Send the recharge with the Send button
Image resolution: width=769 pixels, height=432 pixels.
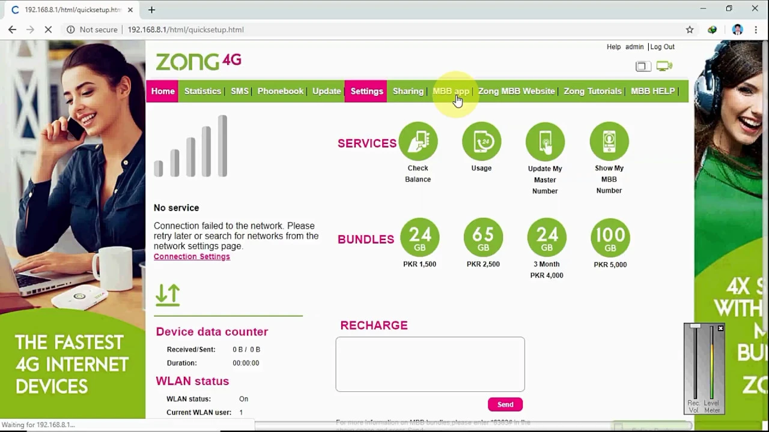coord(505,404)
